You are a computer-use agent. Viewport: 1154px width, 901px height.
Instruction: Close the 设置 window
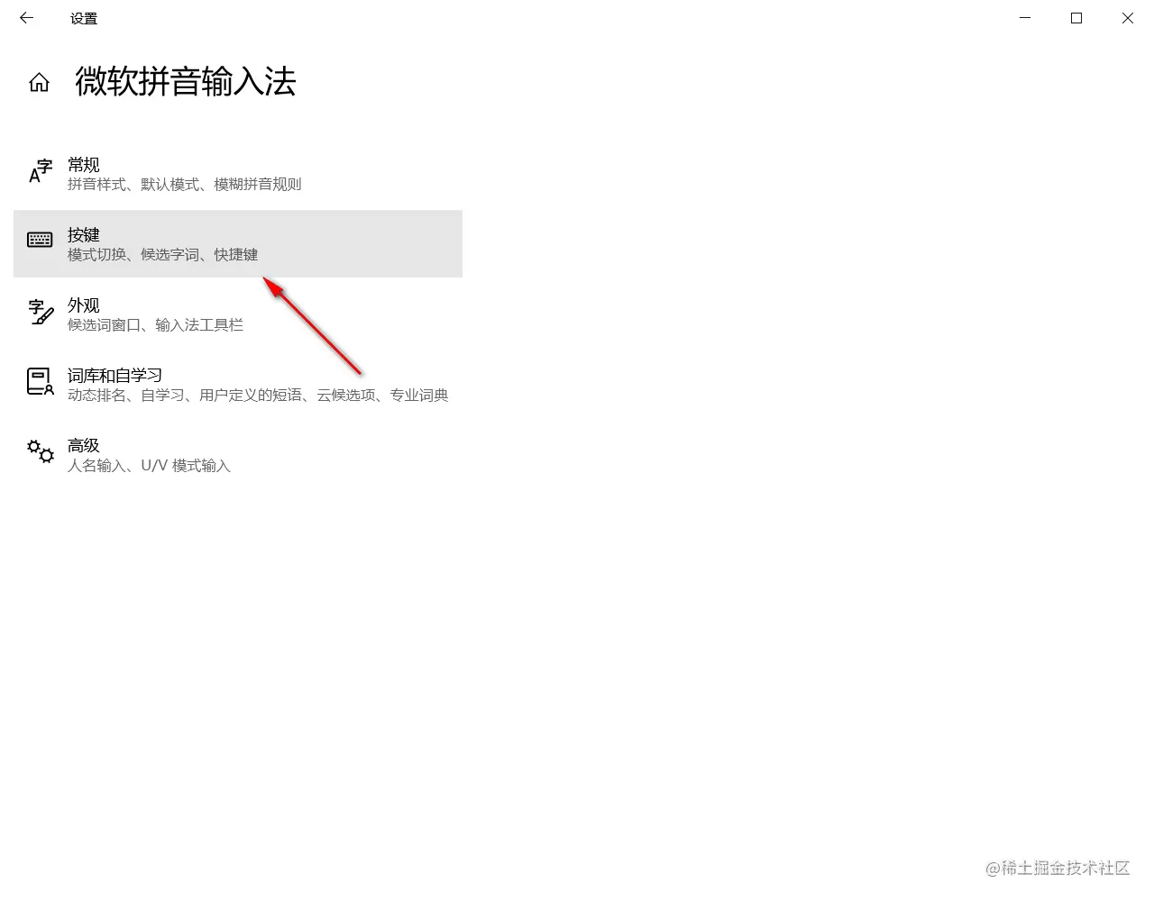point(1128,18)
